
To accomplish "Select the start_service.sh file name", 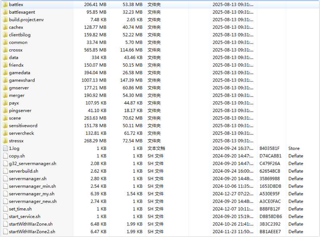I will pos(25,216).
